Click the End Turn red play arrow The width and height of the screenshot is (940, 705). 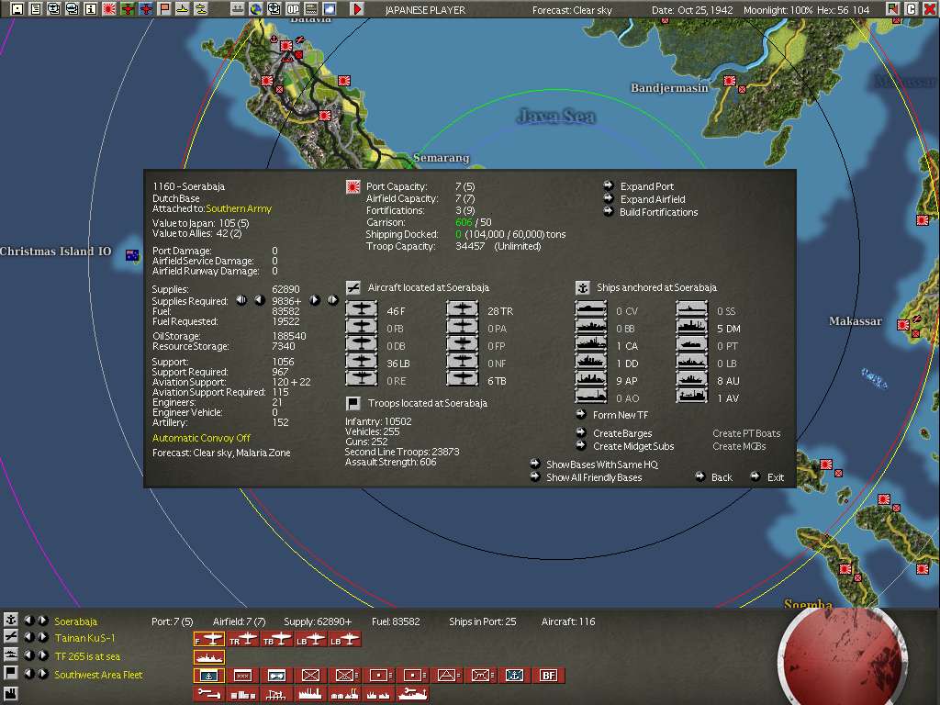click(357, 9)
